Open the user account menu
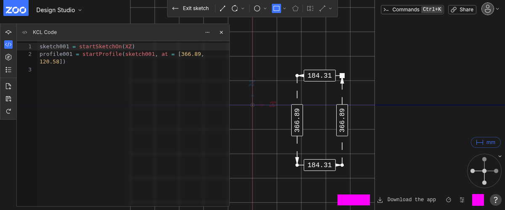 point(487,9)
